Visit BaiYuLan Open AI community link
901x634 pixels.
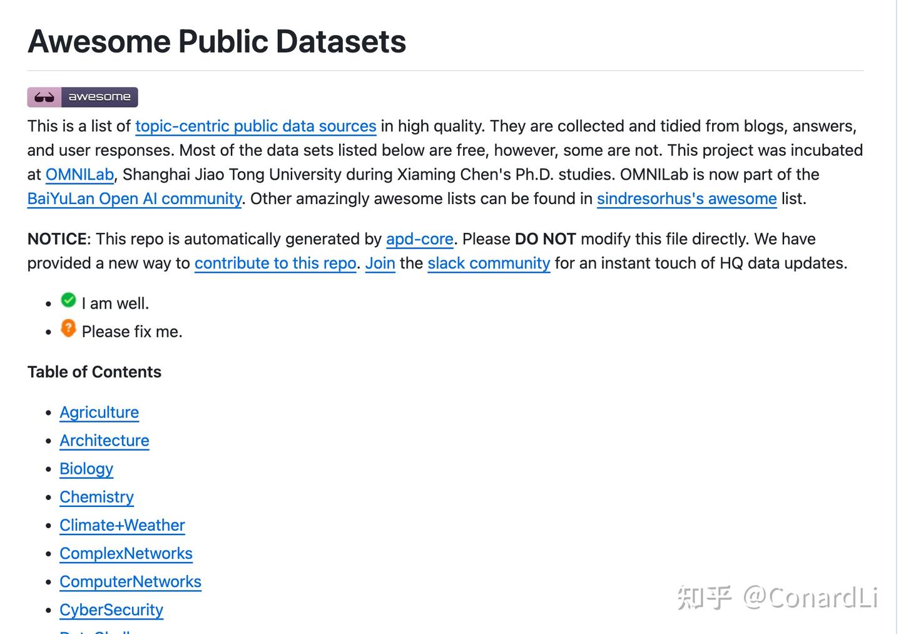click(x=135, y=199)
